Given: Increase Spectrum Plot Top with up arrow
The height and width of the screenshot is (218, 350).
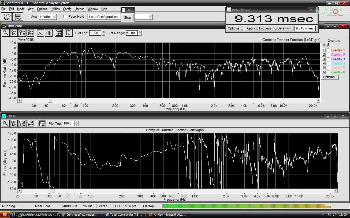Looking at the screenshot, I should [x=103, y=32].
